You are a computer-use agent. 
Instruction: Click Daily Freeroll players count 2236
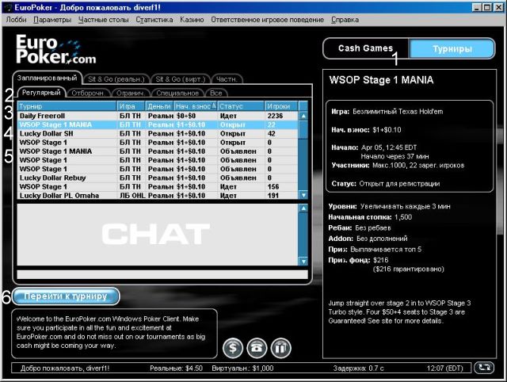[275, 116]
